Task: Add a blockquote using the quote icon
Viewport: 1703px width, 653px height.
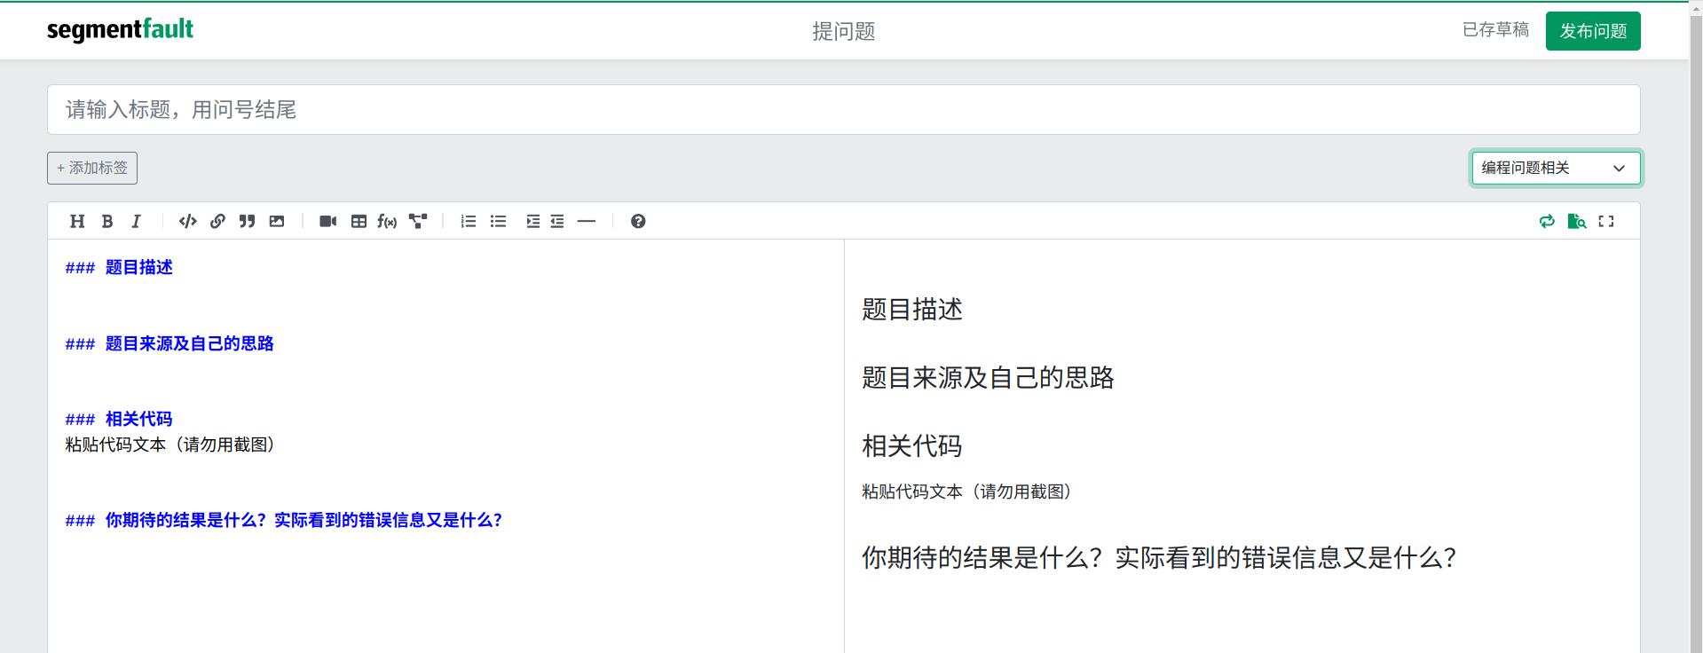Action: pos(247,221)
